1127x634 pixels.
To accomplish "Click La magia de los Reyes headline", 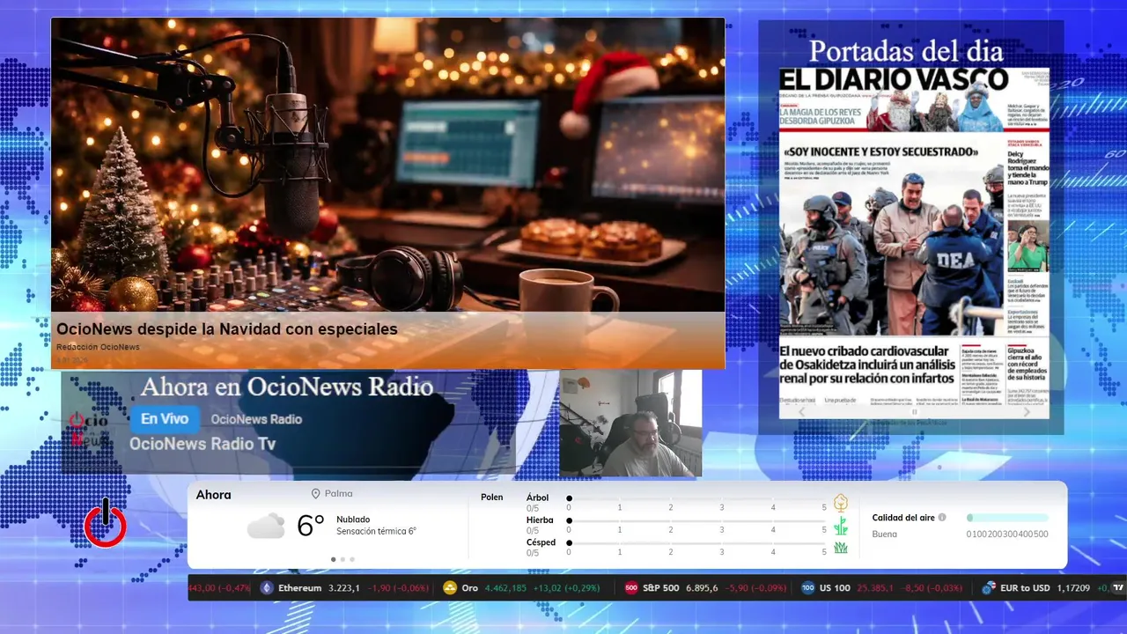I will pos(821,117).
